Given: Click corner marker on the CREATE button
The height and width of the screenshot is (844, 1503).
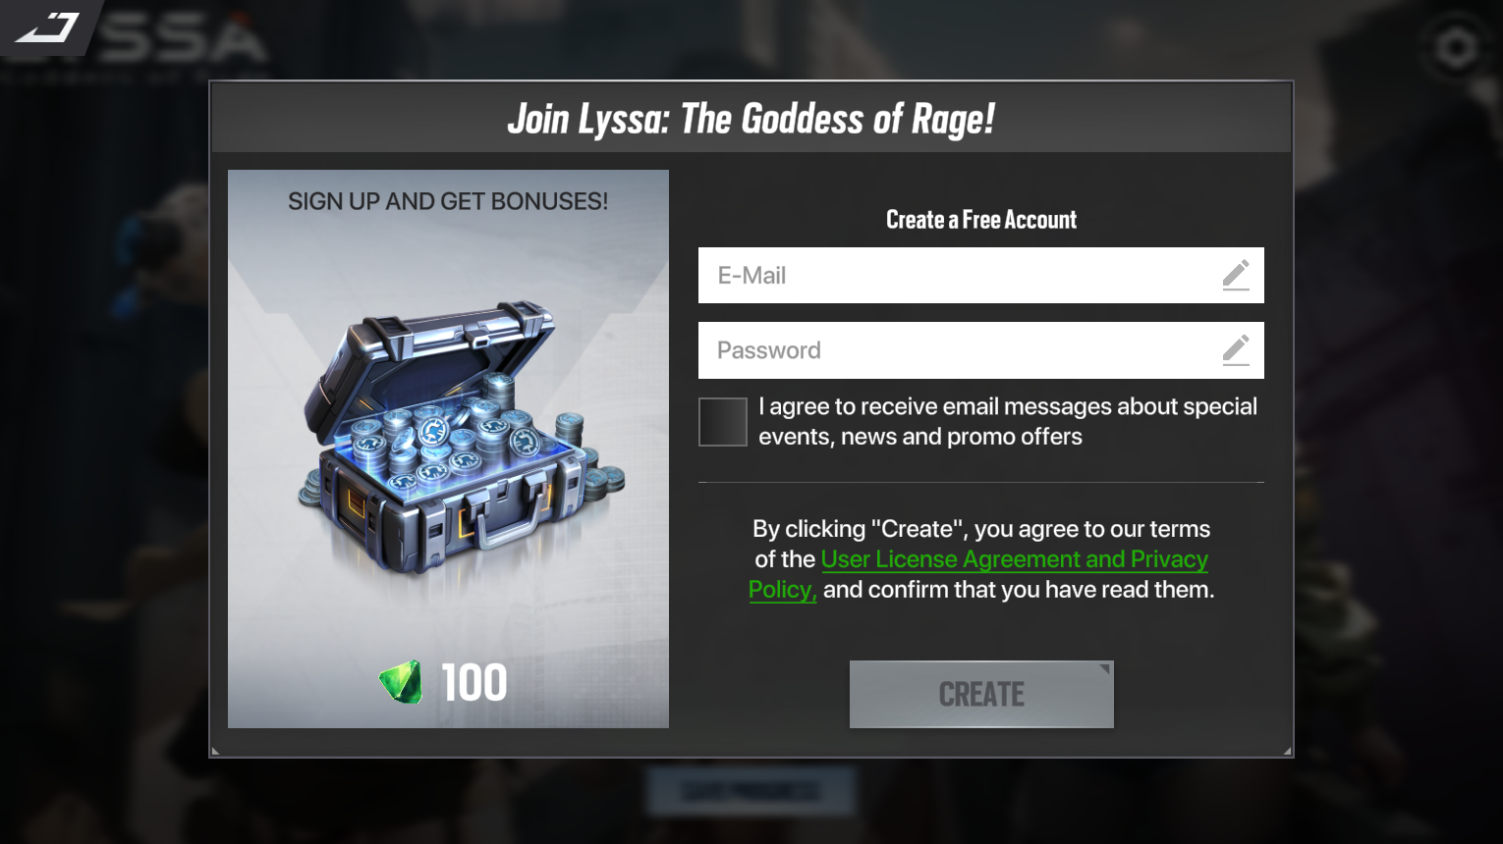Looking at the screenshot, I should coord(1105,669).
